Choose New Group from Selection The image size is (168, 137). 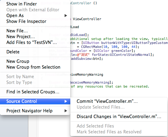coord(35,67)
